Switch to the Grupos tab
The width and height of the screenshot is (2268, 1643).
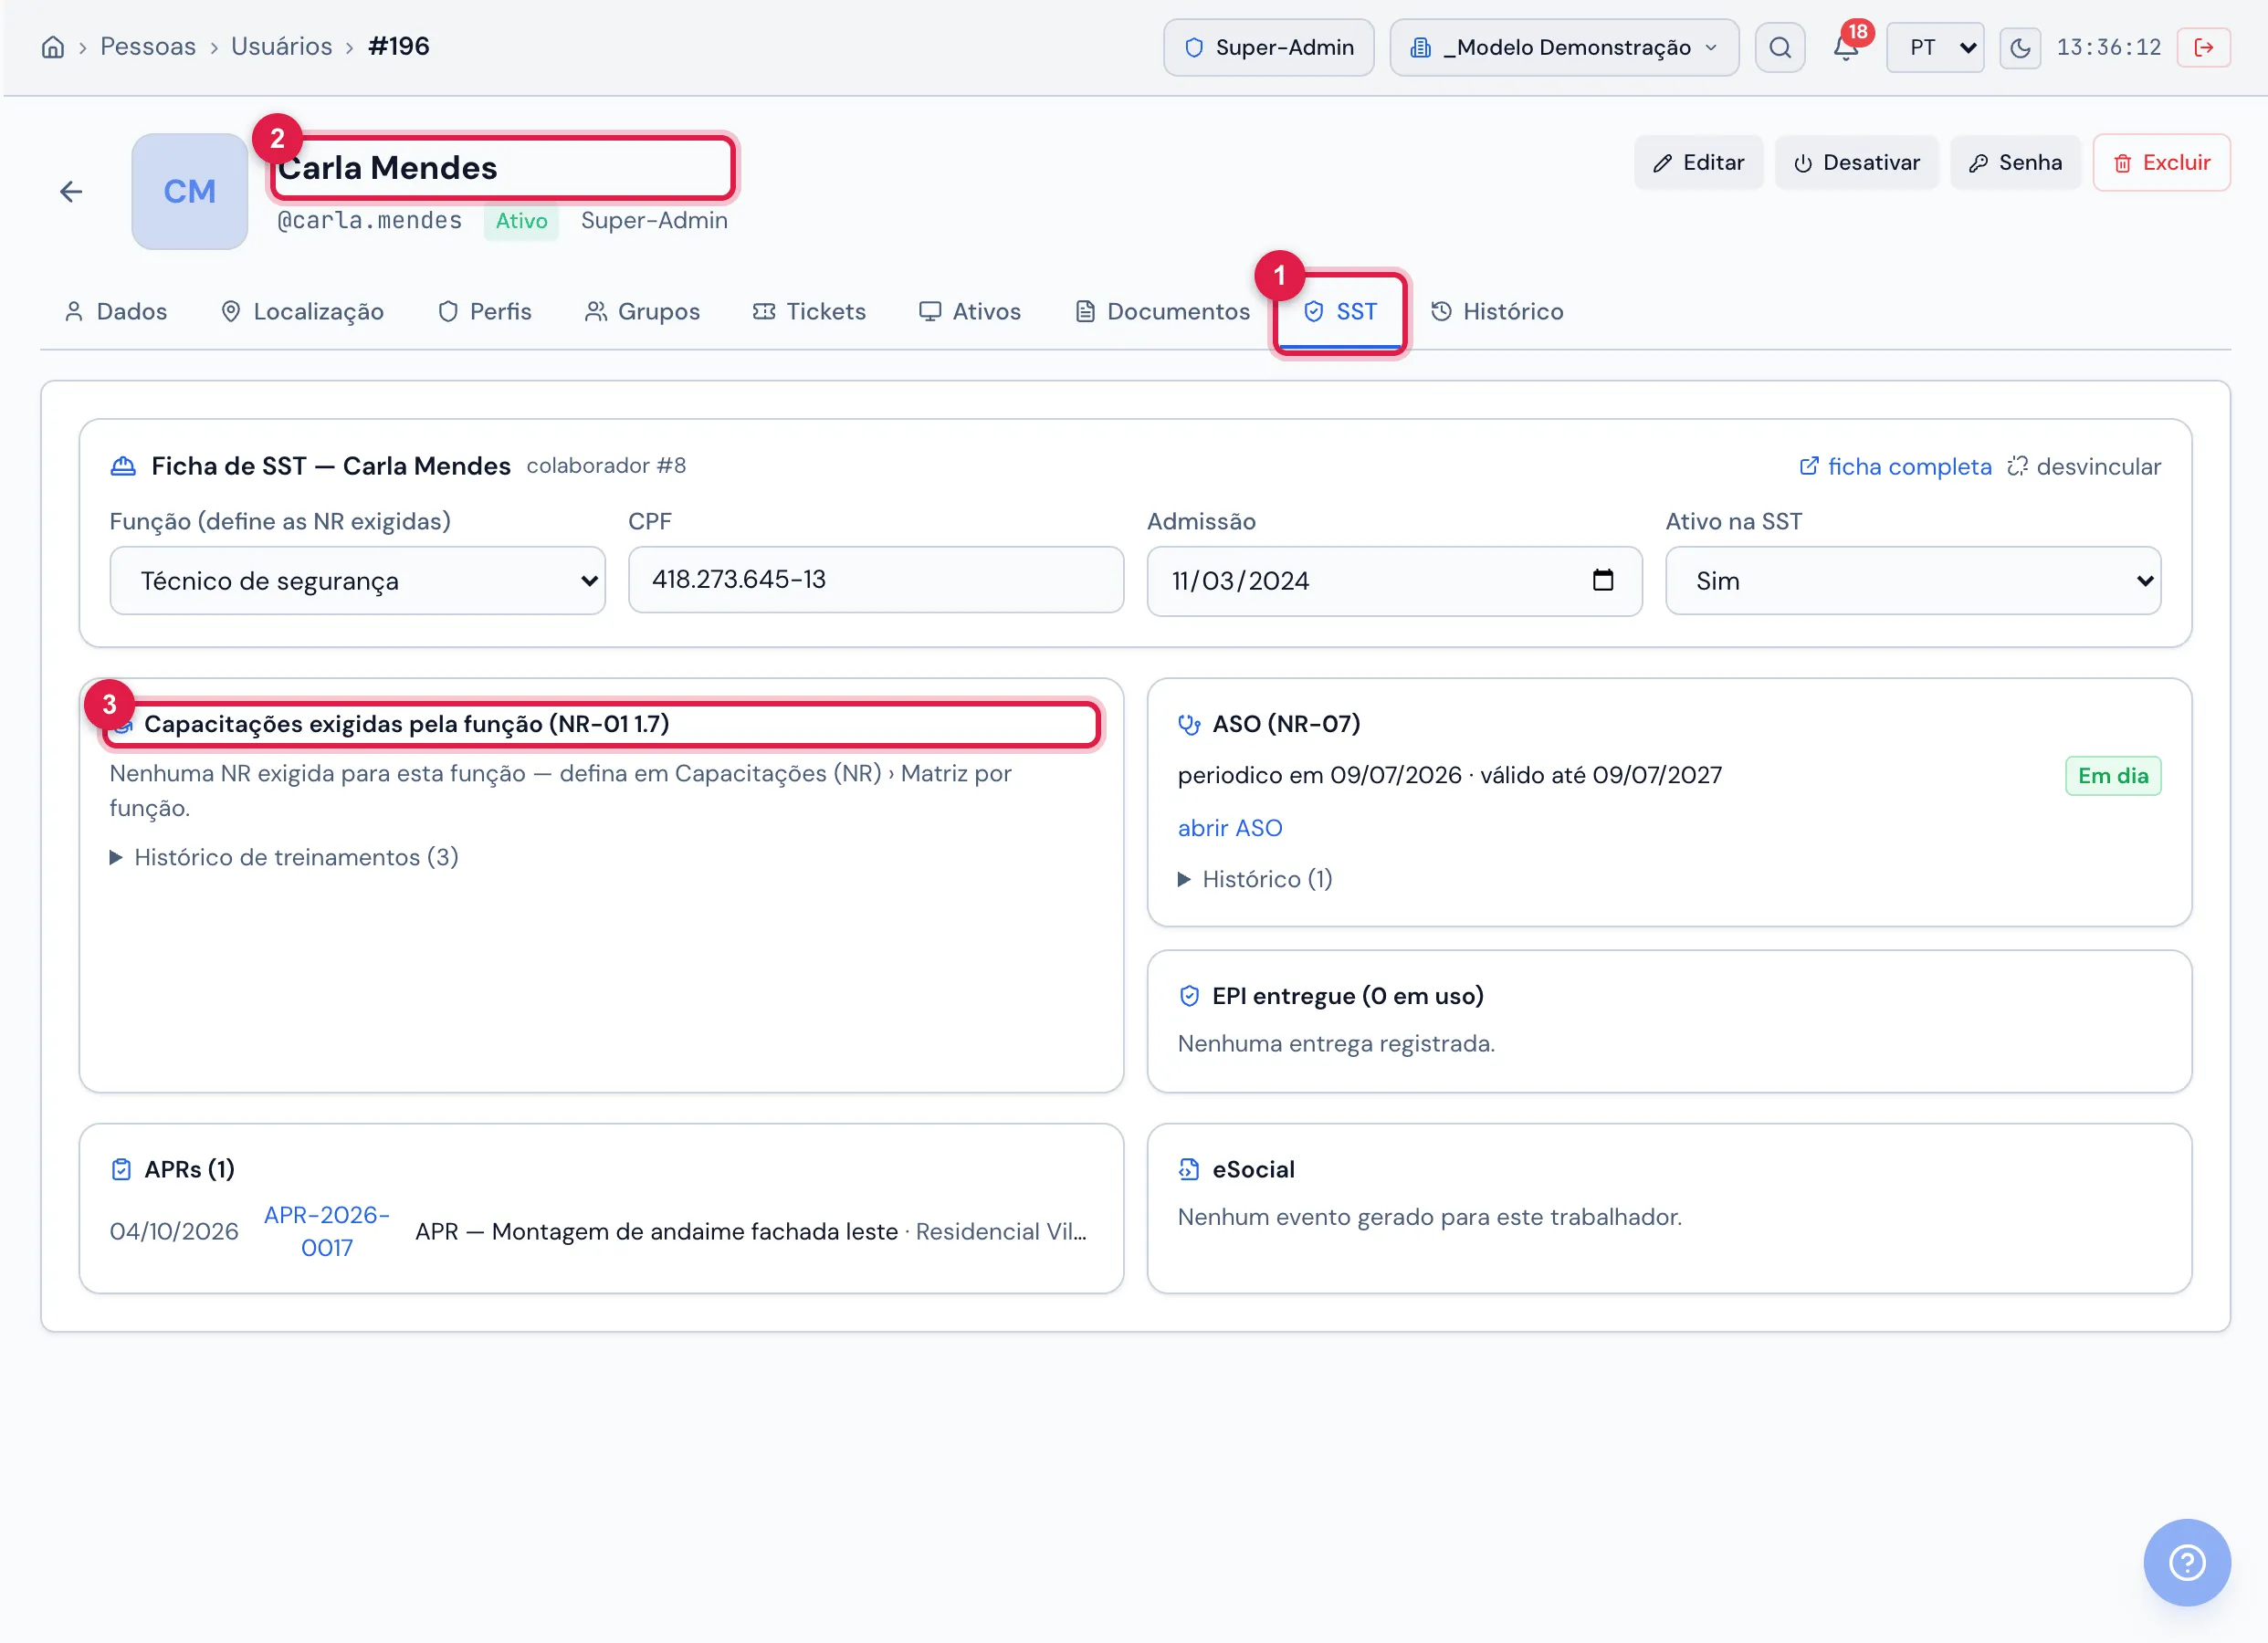[x=642, y=311]
